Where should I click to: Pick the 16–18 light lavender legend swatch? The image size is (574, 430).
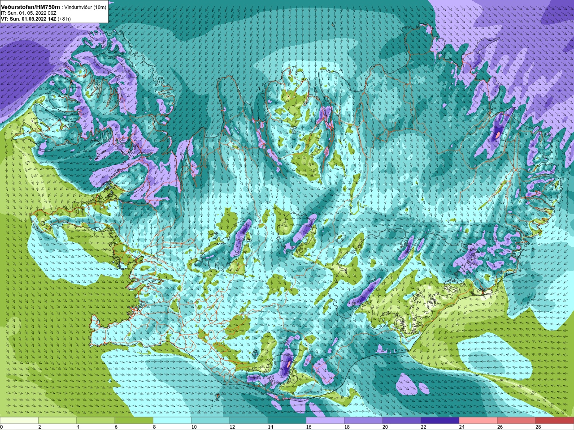coord(325,420)
